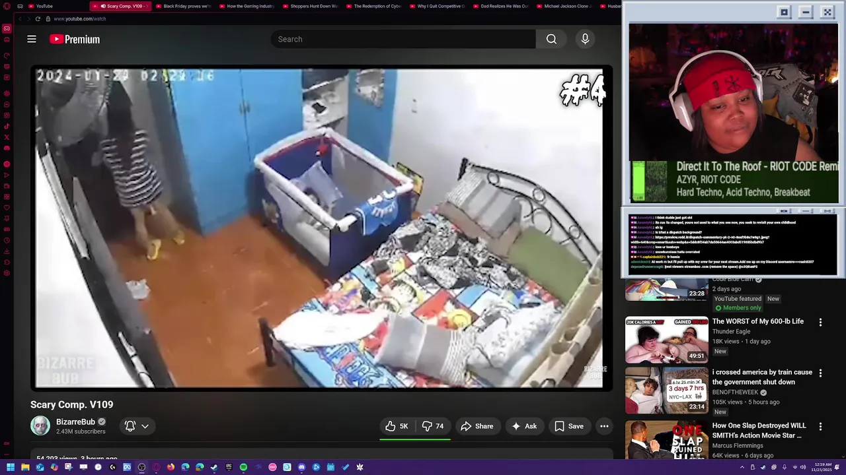
Task: Switch to Michael Jackson Clone tab
Action: click(564, 6)
